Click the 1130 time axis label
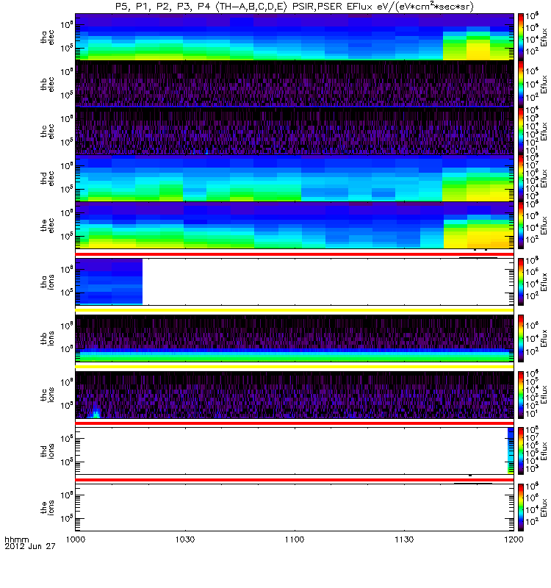The width and height of the screenshot is (551, 588). pos(404,539)
